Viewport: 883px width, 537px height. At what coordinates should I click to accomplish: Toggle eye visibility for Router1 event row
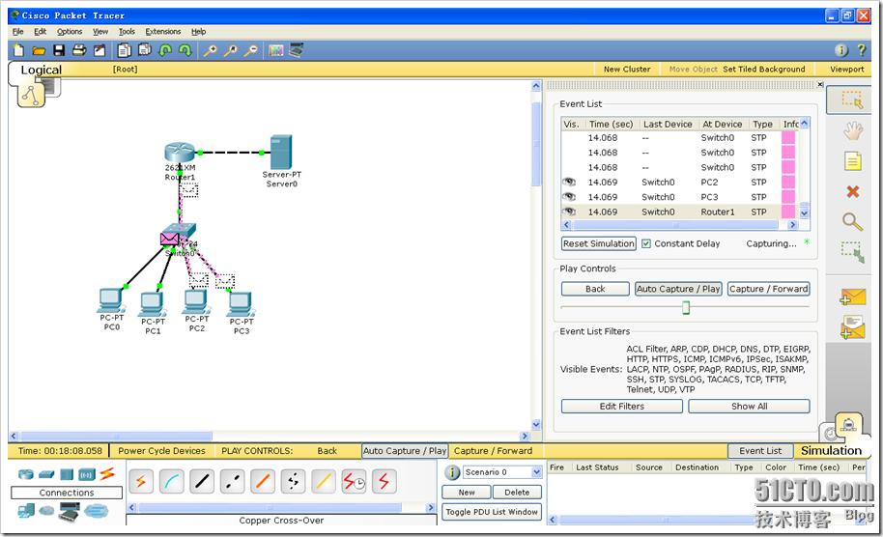click(x=570, y=212)
